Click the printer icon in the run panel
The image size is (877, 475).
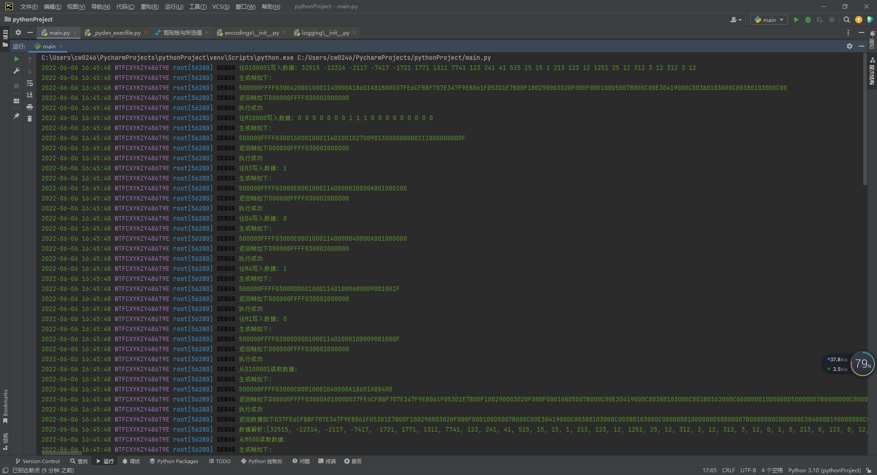[30, 107]
